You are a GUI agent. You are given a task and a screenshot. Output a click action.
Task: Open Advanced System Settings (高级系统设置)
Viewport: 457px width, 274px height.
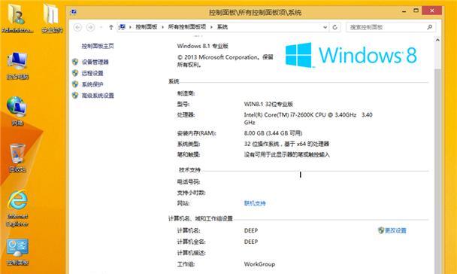point(98,96)
